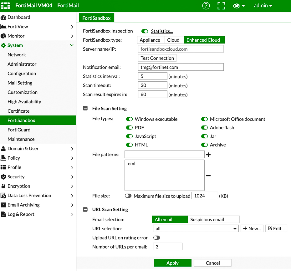Click the FortiMail apps grid icon
This screenshot has width=291, height=271.
pos(5,6)
